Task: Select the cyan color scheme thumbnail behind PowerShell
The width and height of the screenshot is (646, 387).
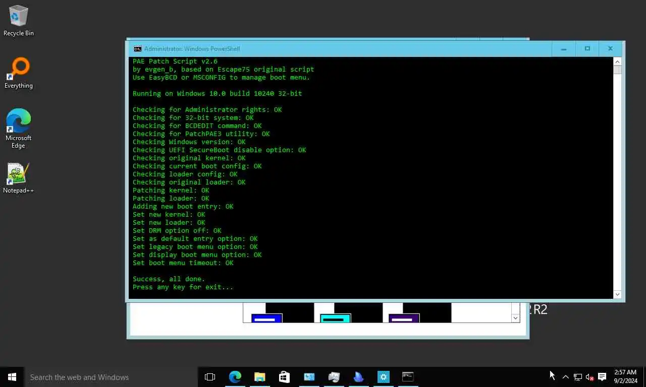Action: [x=335, y=318]
